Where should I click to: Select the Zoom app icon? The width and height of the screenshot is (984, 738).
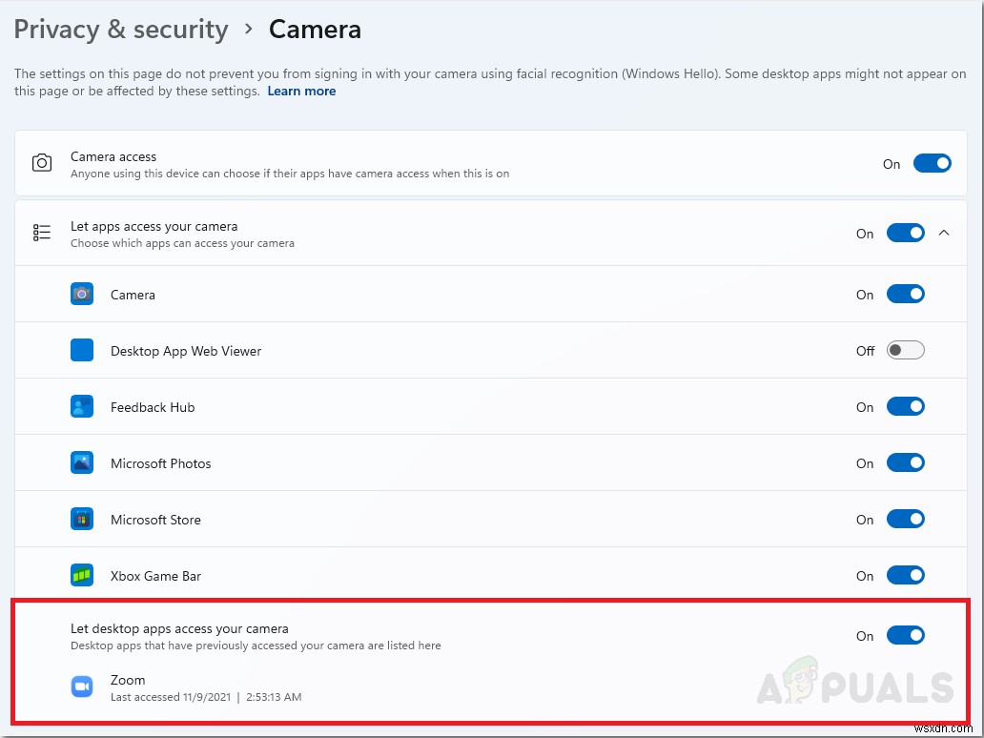[82, 687]
